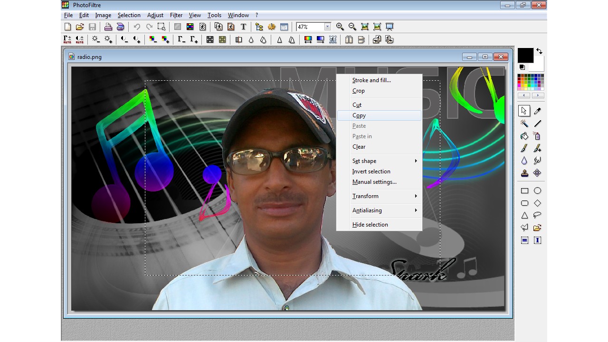Swap foreground and background colors
Image resolution: width=608 pixels, height=342 pixels.
pyautogui.click(x=539, y=51)
